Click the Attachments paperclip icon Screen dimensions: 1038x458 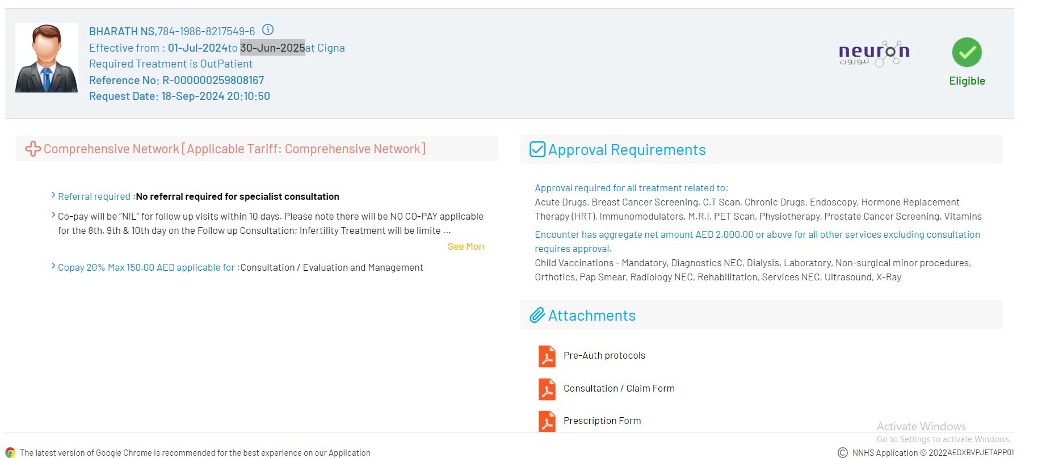[537, 315]
